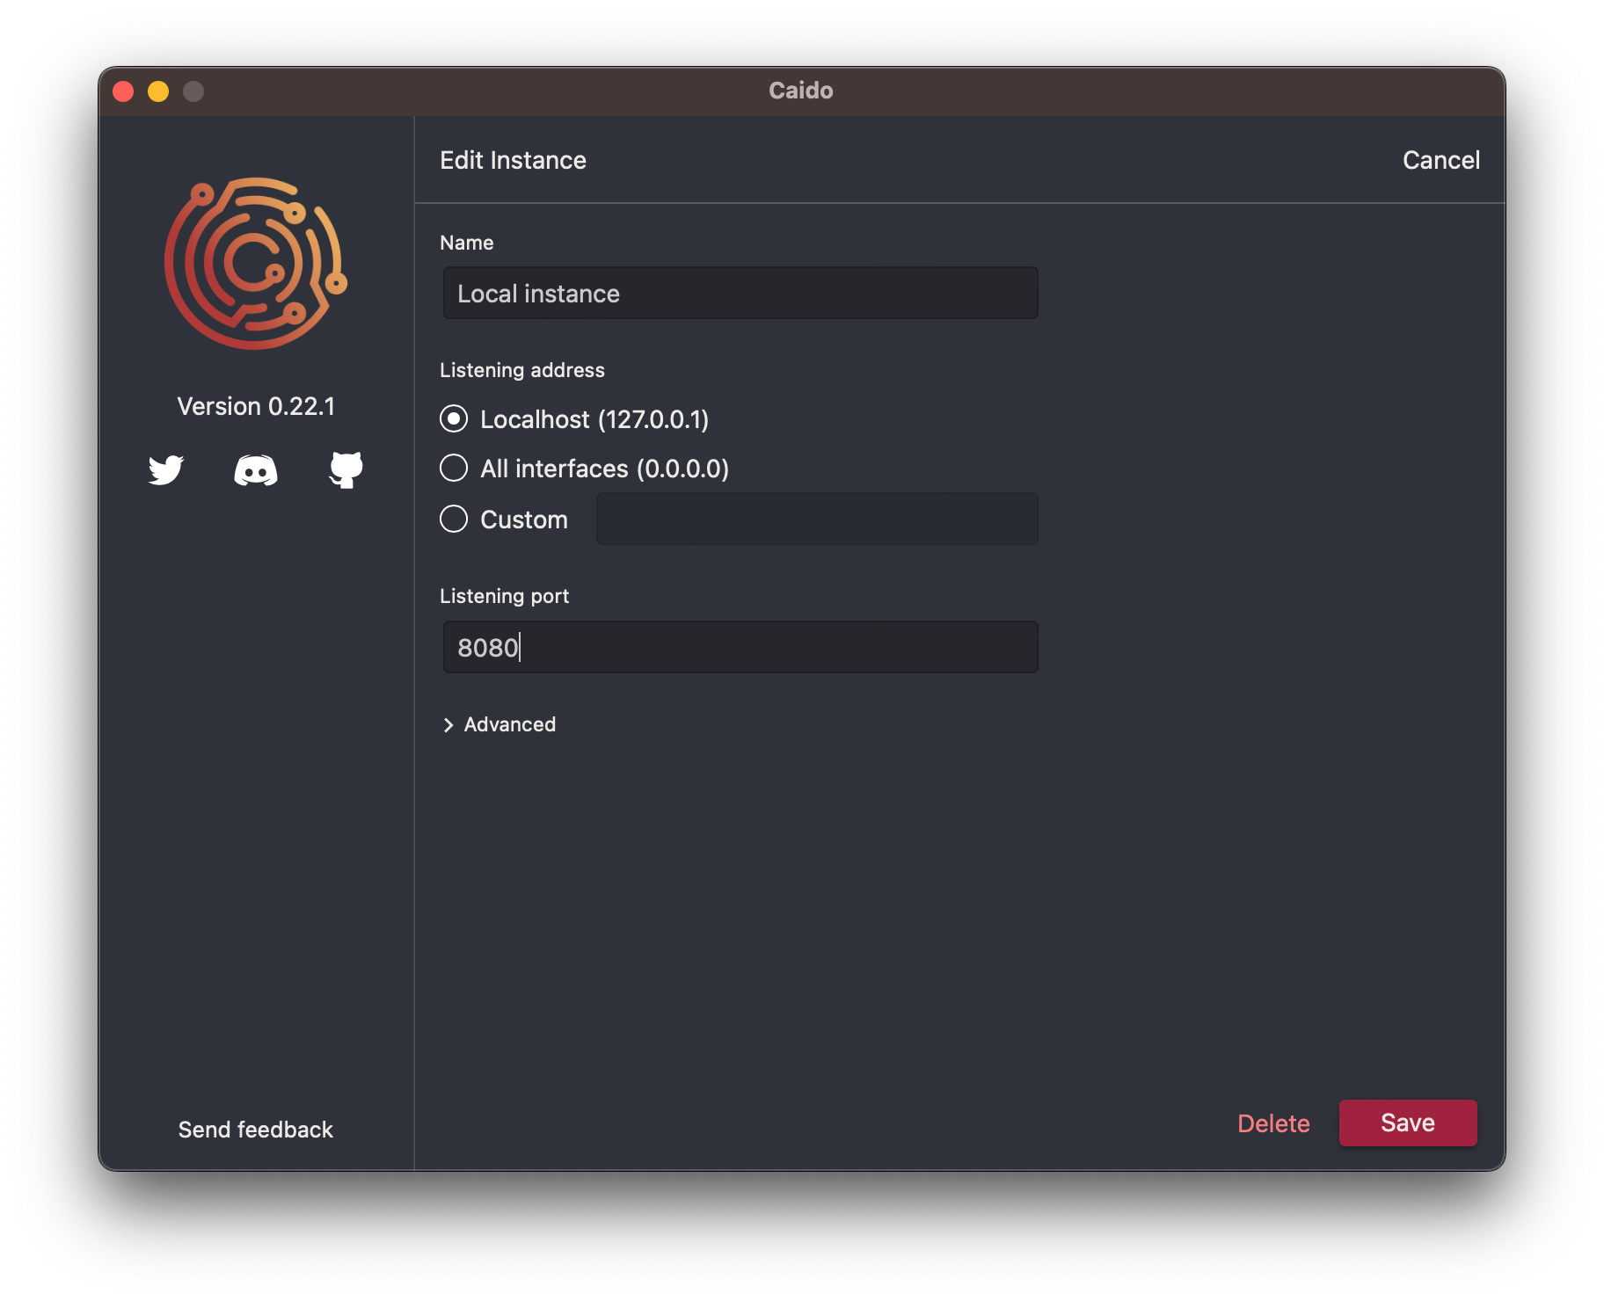Click the Edit Instance heading

click(x=513, y=160)
